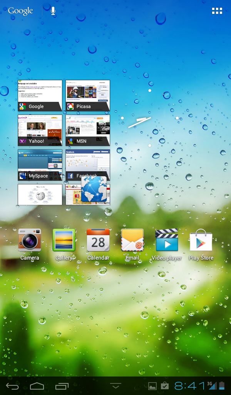Open the all apps grid

point(217,11)
